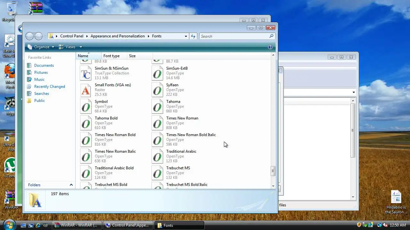The image size is (410, 230).
Task: Click the font list vertical scrollbar thumb
Action: point(273,171)
